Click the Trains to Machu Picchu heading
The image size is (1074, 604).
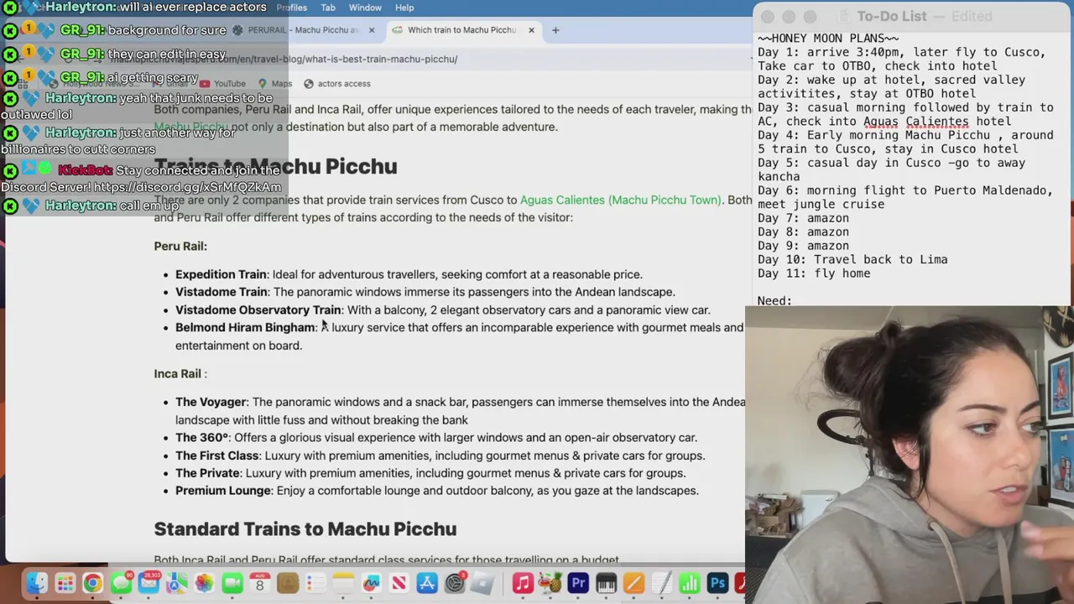pyautogui.click(x=275, y=166)
